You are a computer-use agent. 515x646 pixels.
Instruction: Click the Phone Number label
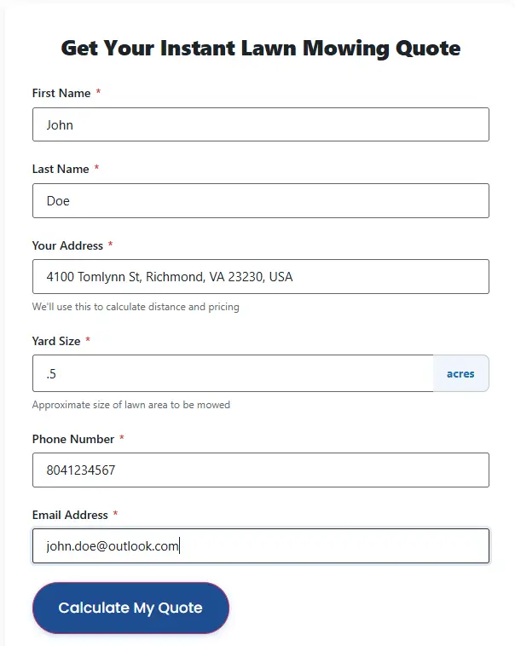73,439
